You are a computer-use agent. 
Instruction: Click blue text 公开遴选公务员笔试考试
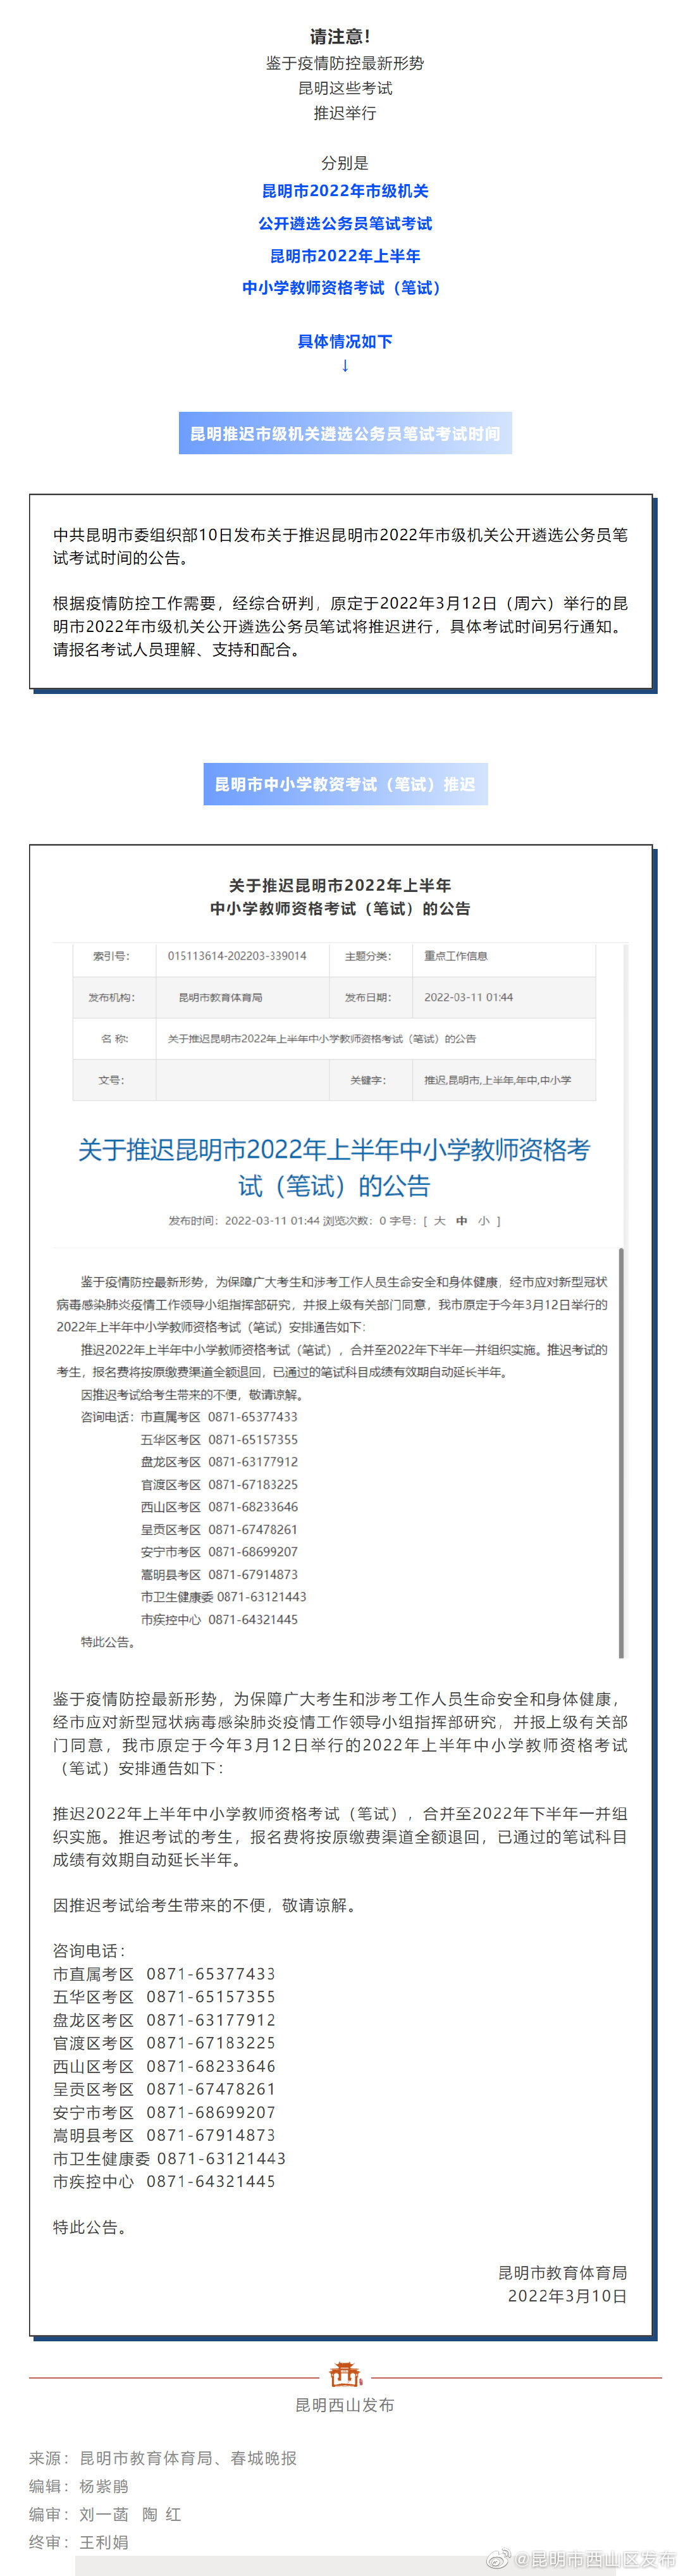click(x=345, y=223)
